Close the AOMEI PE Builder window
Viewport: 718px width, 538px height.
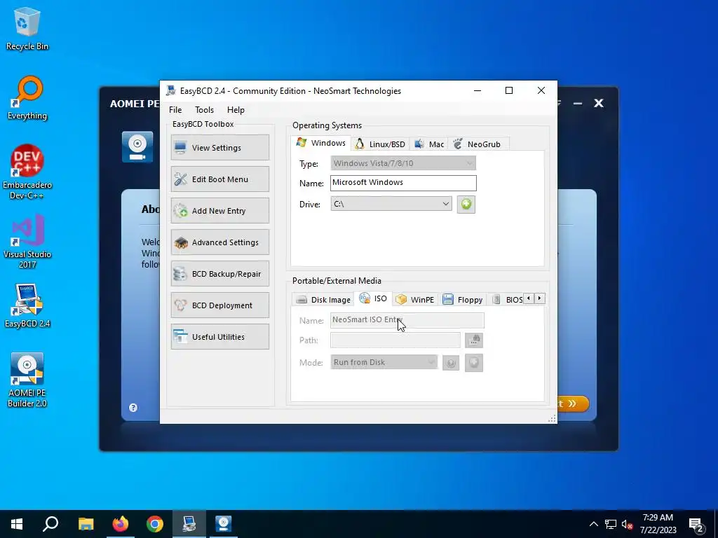[x=599, y=104]
